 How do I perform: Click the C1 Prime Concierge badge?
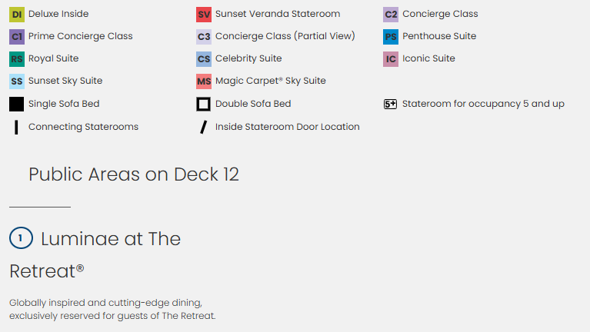click(17, 36)
